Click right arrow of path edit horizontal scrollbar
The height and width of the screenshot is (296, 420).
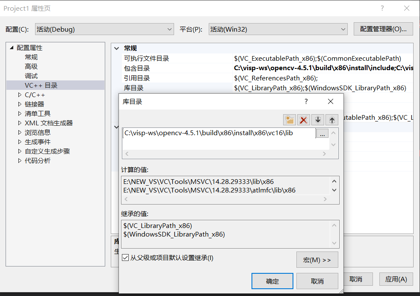coord(324,154)
